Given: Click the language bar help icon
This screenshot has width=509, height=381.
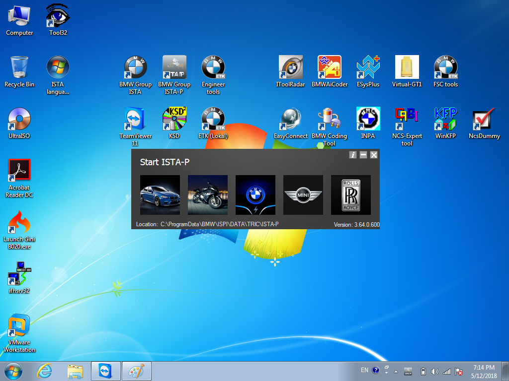Looking at the screenshot, I should [376, 370].
